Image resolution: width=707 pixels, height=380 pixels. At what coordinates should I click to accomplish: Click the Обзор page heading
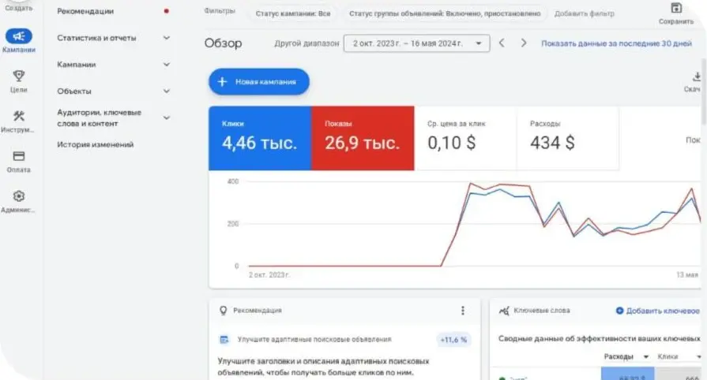click(223, 43)
